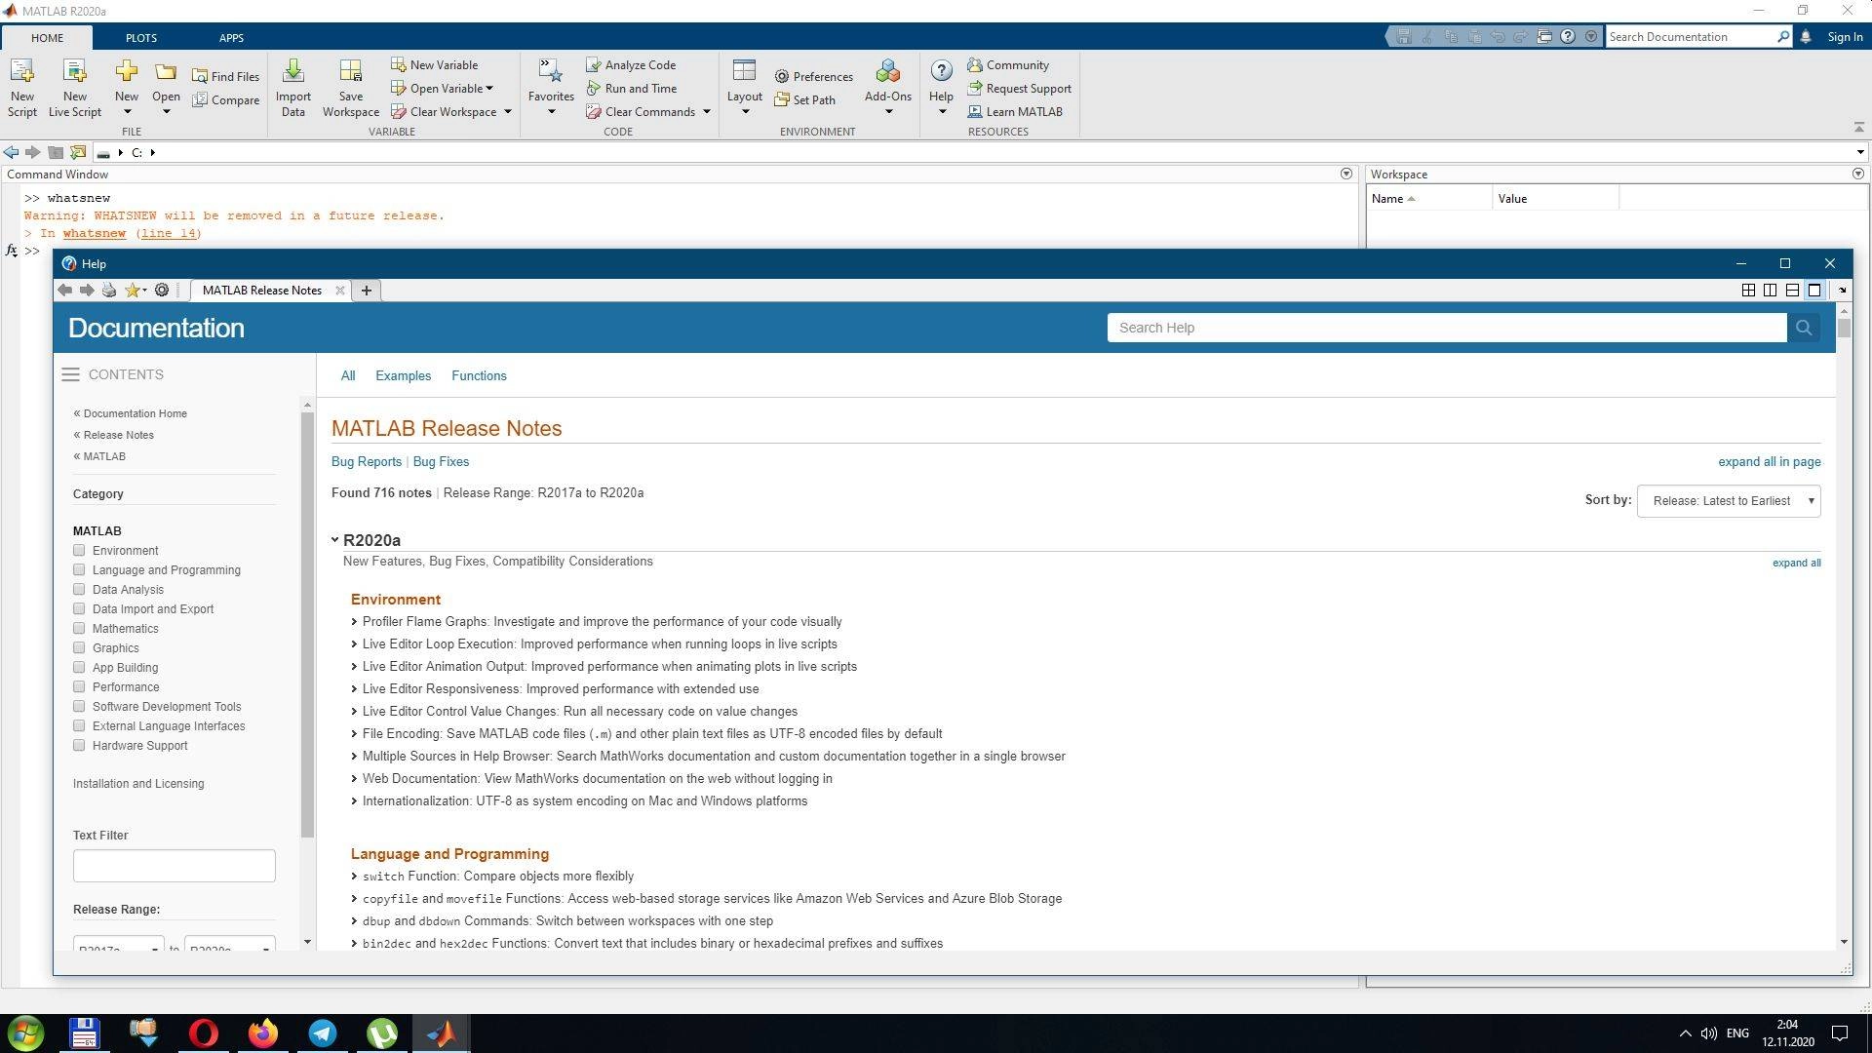Open Bug Fixes link
Viewport: 1872px width, 1053px height.
point(441,461)
